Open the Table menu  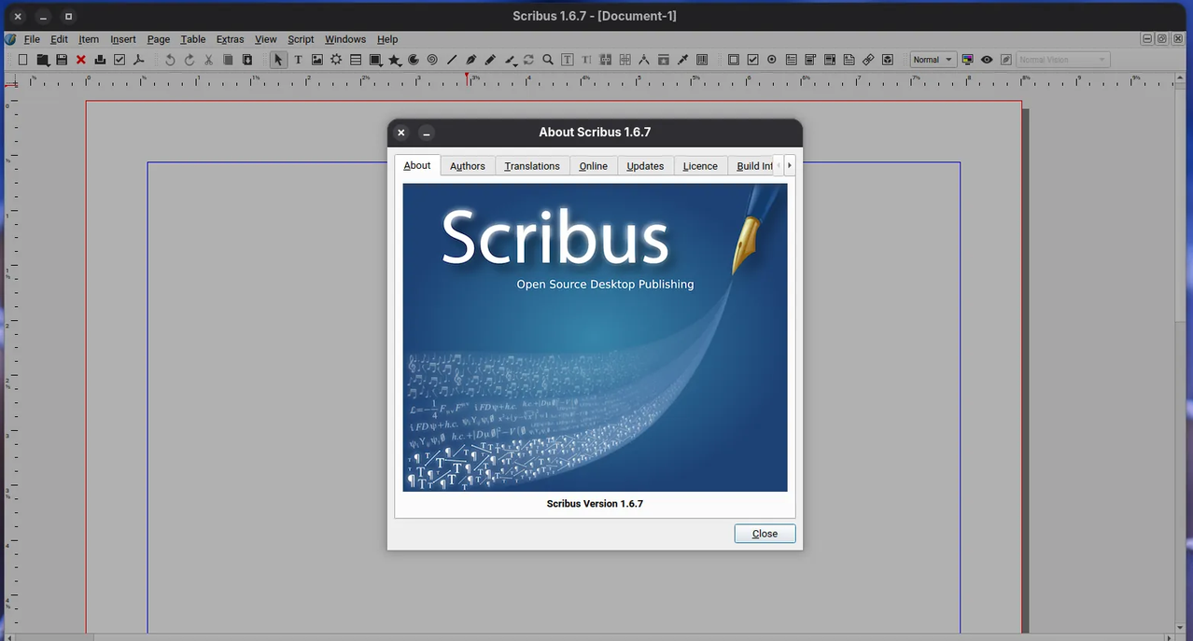coord(193,39)
